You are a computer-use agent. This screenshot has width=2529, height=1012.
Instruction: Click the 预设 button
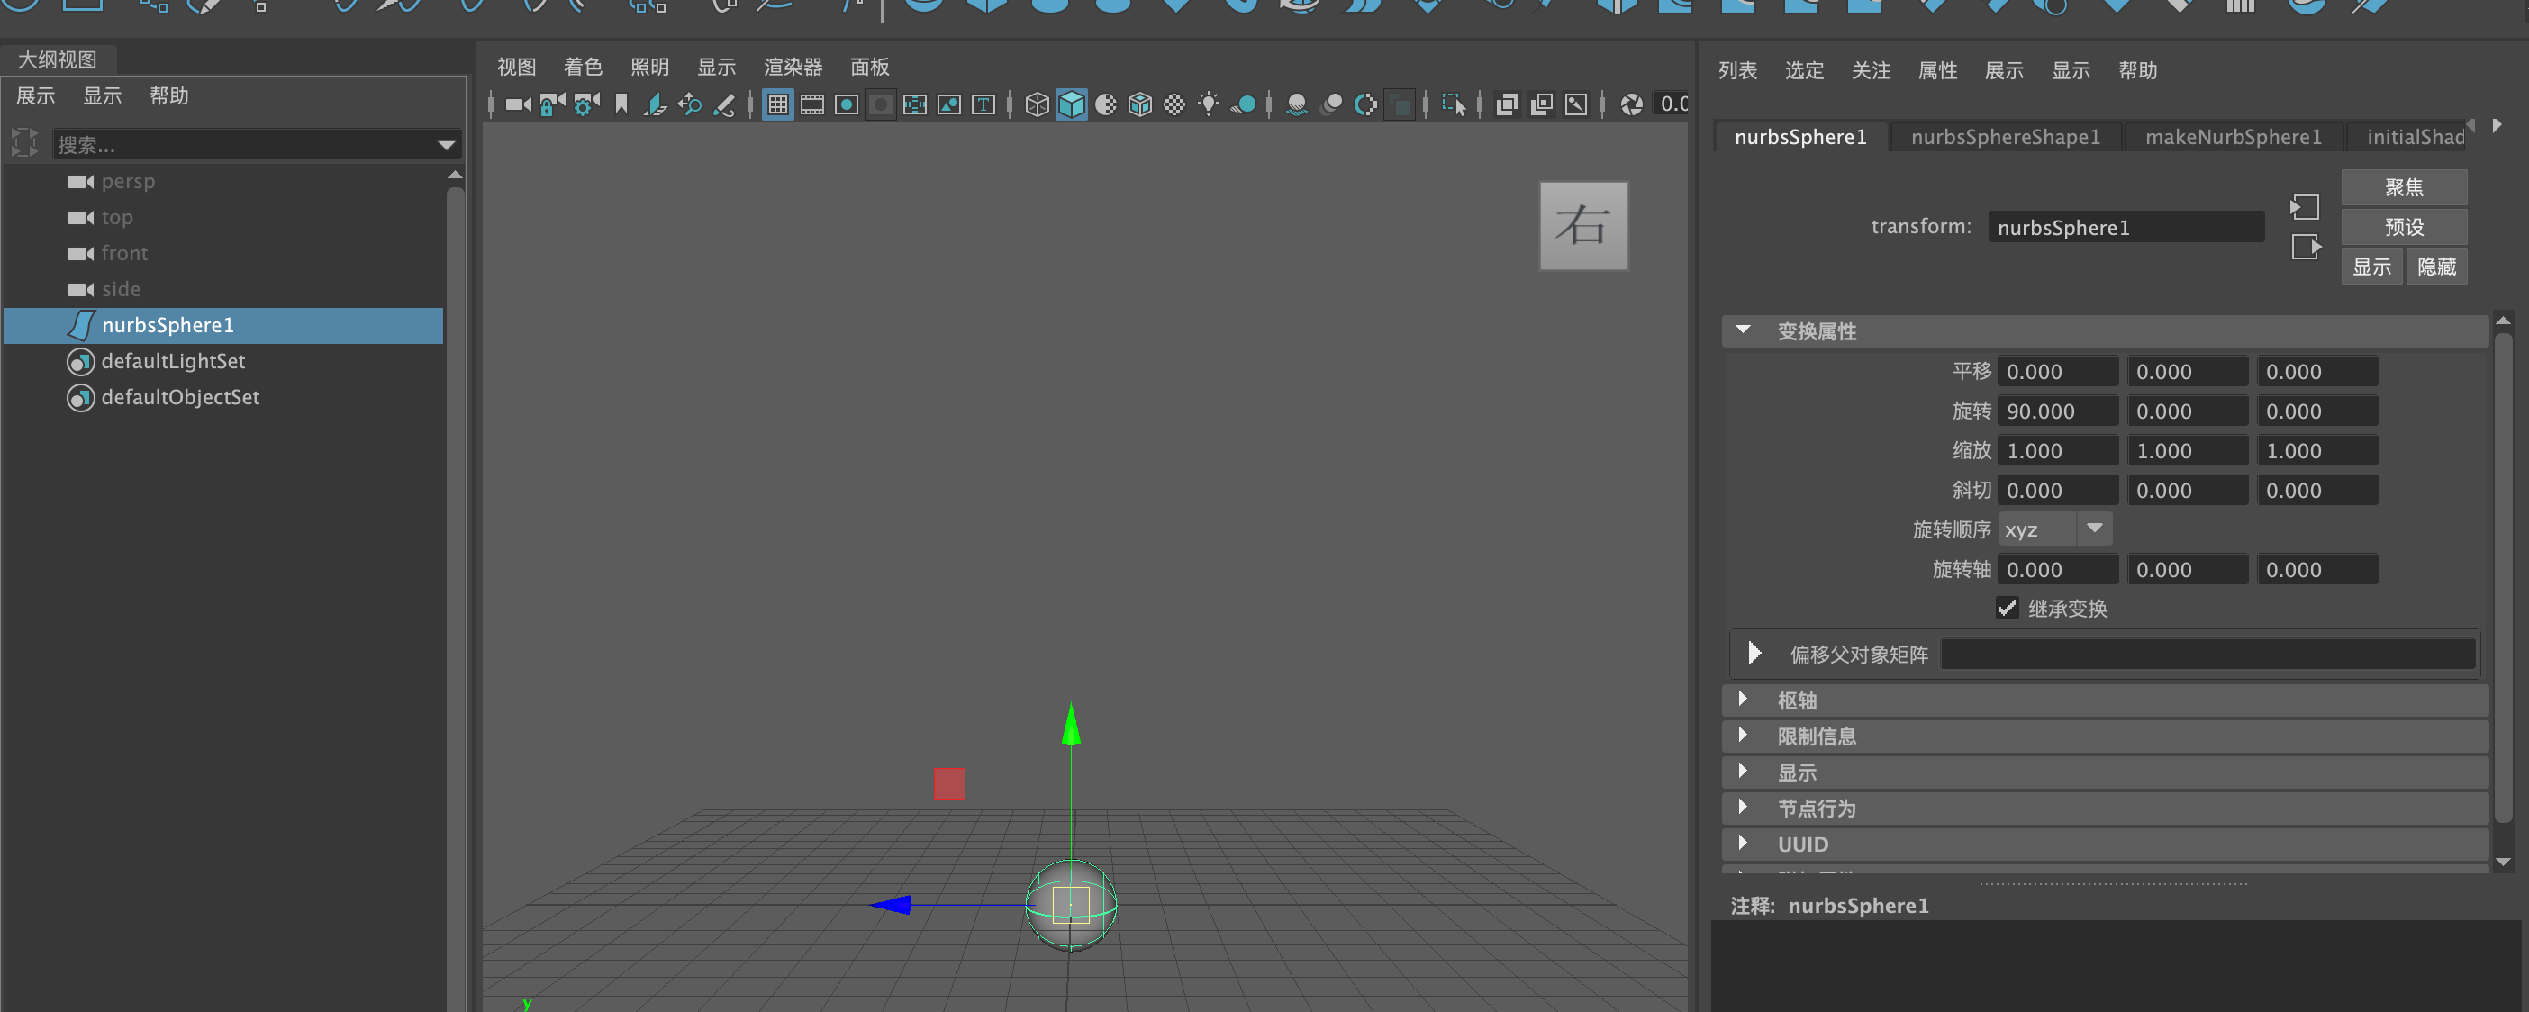click(2403, 227)
